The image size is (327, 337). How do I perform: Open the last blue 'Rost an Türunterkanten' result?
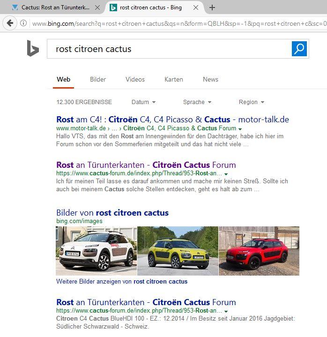pos(146,302)
